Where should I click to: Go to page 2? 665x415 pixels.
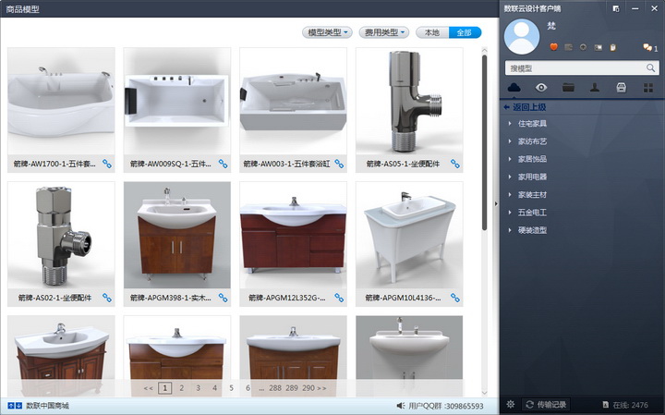point(182,388)
